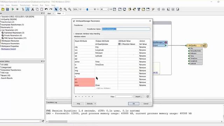Select Bookmarks (1) in Navigator
The image size is (224, 126).
[7, 27]
